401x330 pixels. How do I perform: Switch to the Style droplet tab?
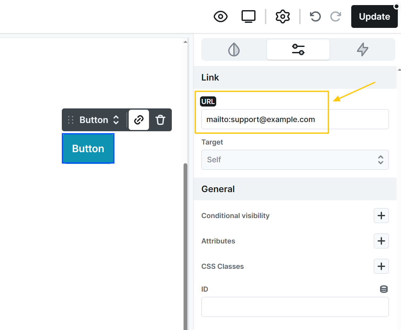(x=234, y=49)
